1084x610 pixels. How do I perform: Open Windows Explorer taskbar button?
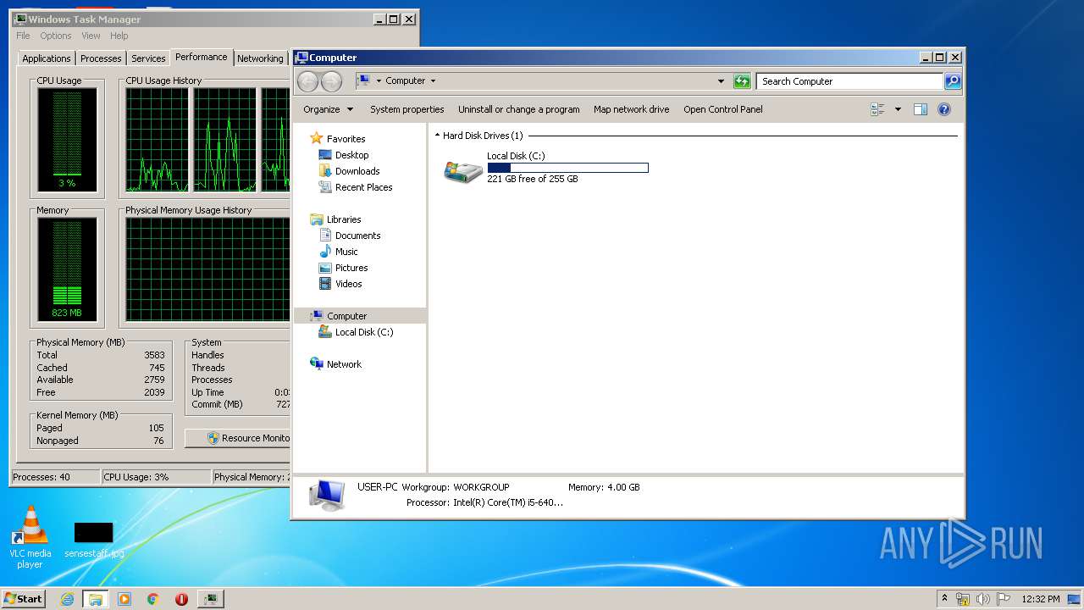[x=95, y=599]
